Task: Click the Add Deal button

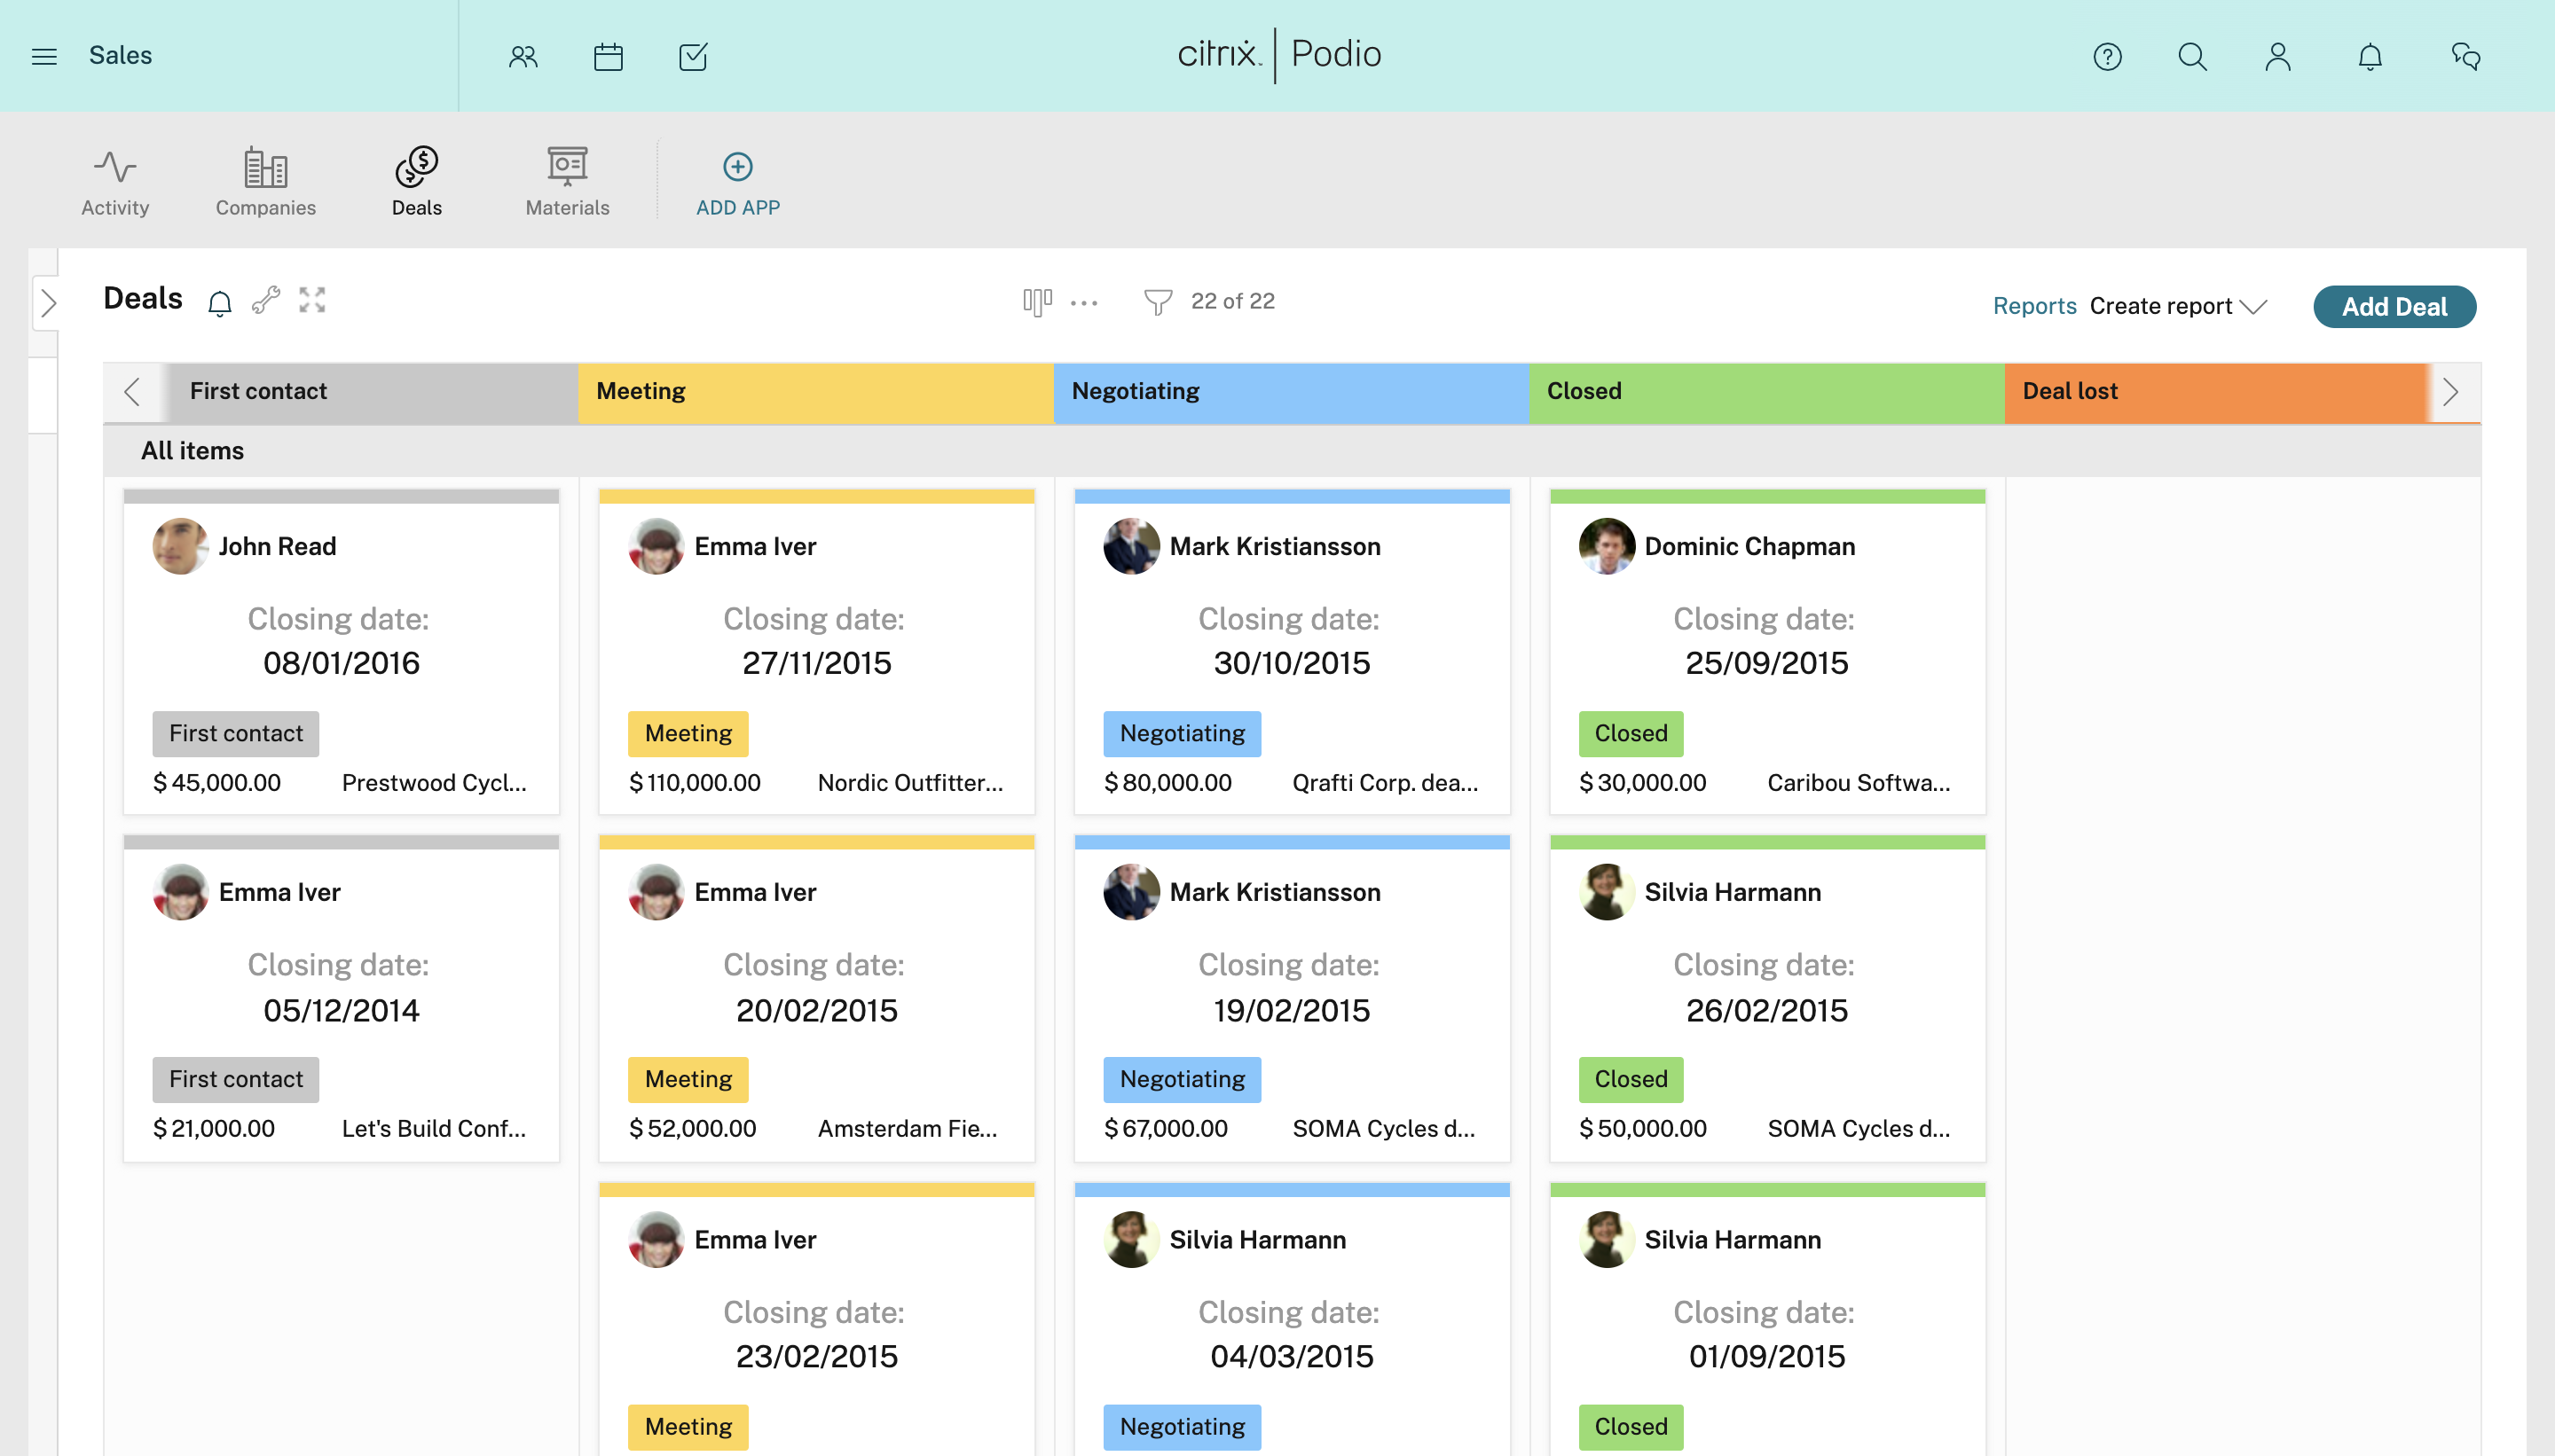Action: [x=2393, y=306]
